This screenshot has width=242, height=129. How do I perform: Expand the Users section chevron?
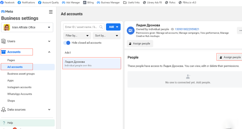point(49,41)
